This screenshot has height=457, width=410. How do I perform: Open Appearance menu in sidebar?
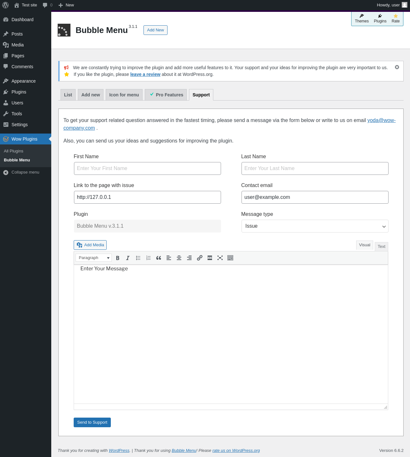(26, 81)
